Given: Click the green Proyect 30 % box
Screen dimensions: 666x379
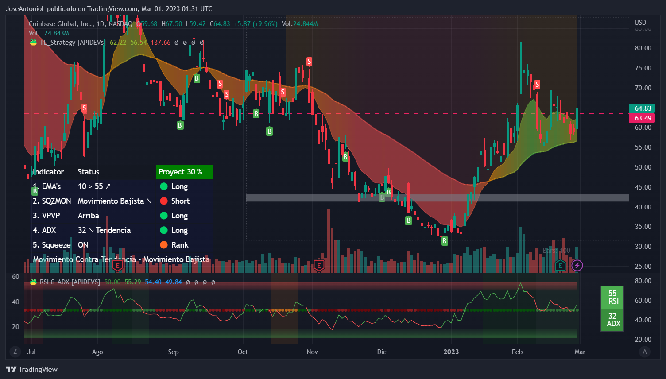Looking at the screenshot, I should pyautogui.click(x=184, y=172).
